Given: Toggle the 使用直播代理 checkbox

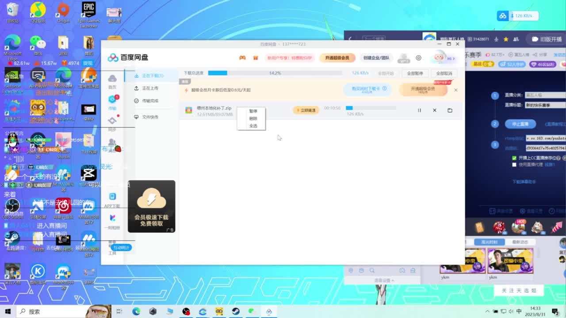Looking at the screenshot, I should pyautogui.click(x=514, y=165).
